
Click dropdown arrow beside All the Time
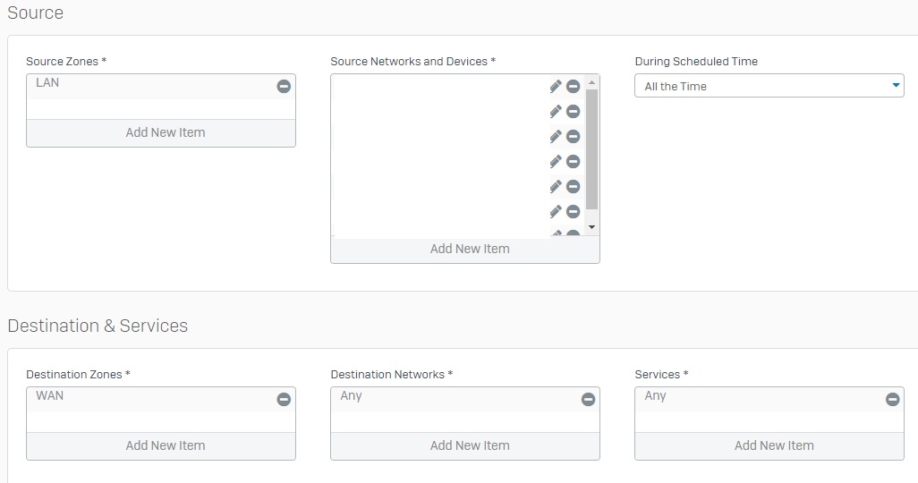click(x=896, y=86)
